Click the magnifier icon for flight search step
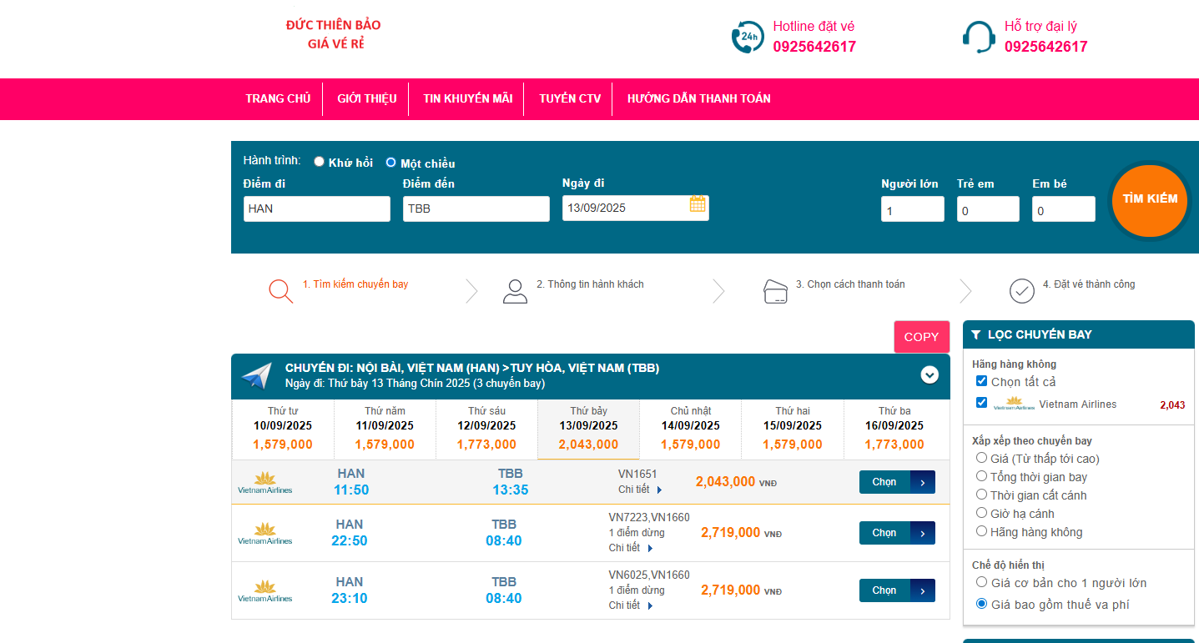This screenshot has height=643, width=1199. 280,290
